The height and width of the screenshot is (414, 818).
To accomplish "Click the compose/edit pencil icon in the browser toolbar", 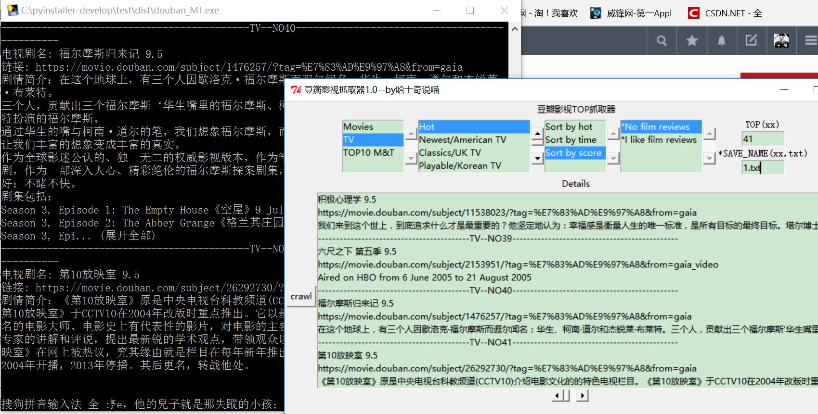I will click(751, 40).
